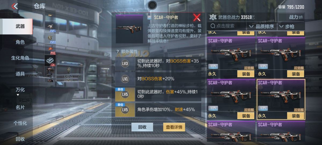The image size is (322, 145).
Task: Select the LV5 射速+45% attribute
Action: (x=158, y=110)
